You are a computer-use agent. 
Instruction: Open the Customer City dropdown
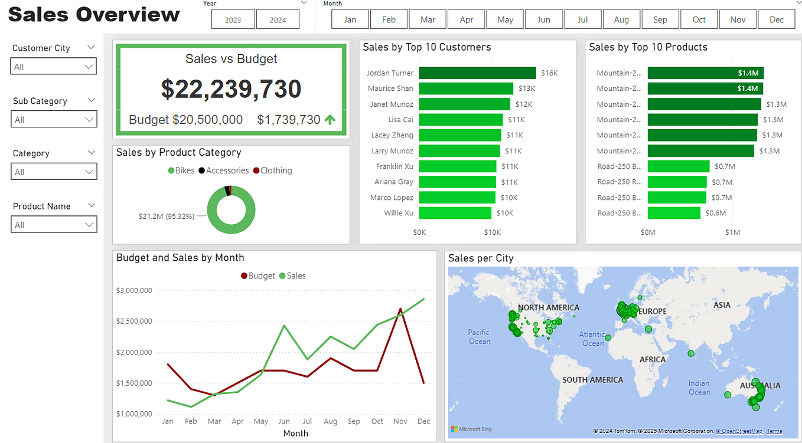tap(89, 66)
